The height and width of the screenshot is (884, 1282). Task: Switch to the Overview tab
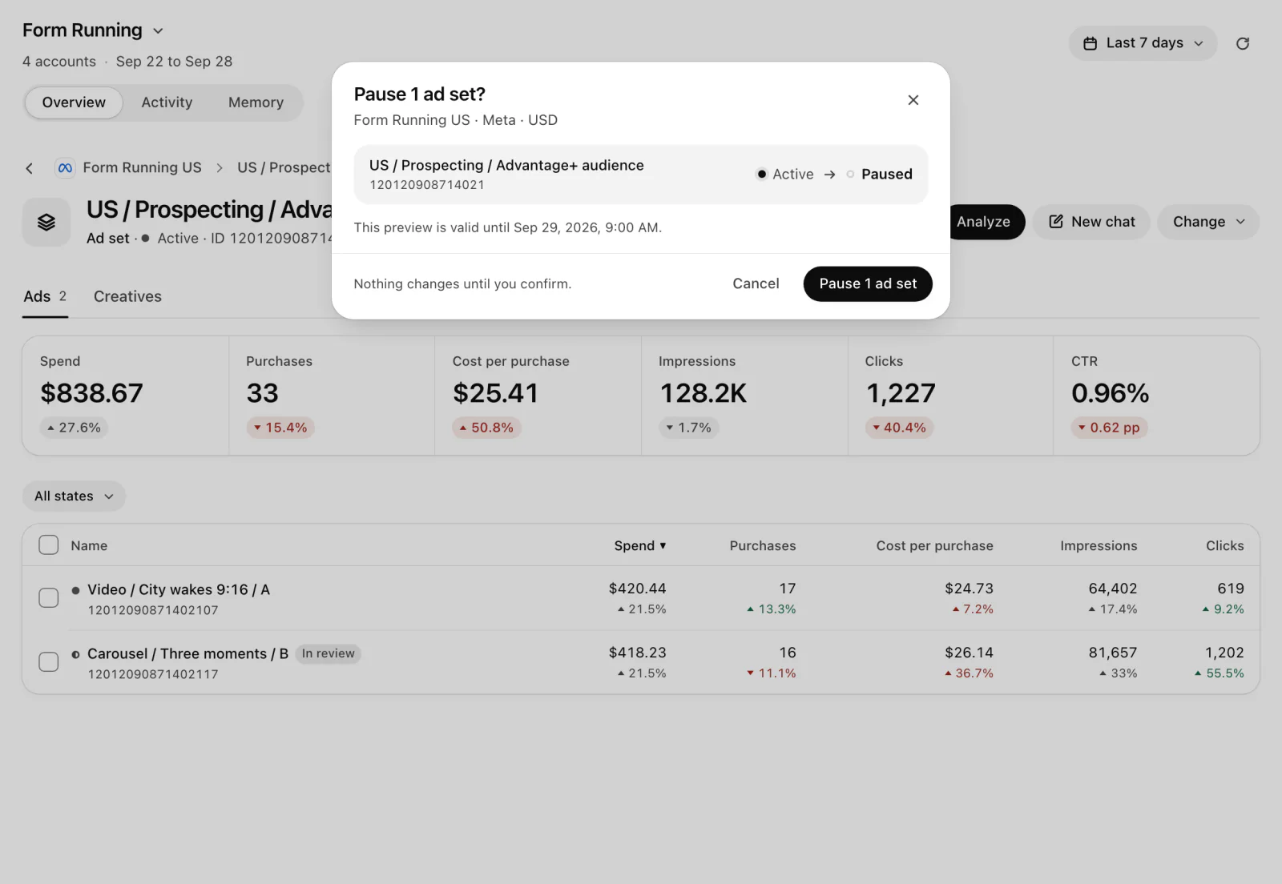74,102
